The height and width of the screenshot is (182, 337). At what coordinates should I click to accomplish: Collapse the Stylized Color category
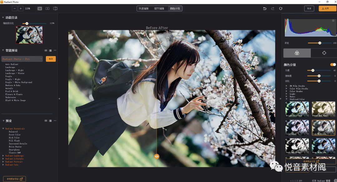286,99
